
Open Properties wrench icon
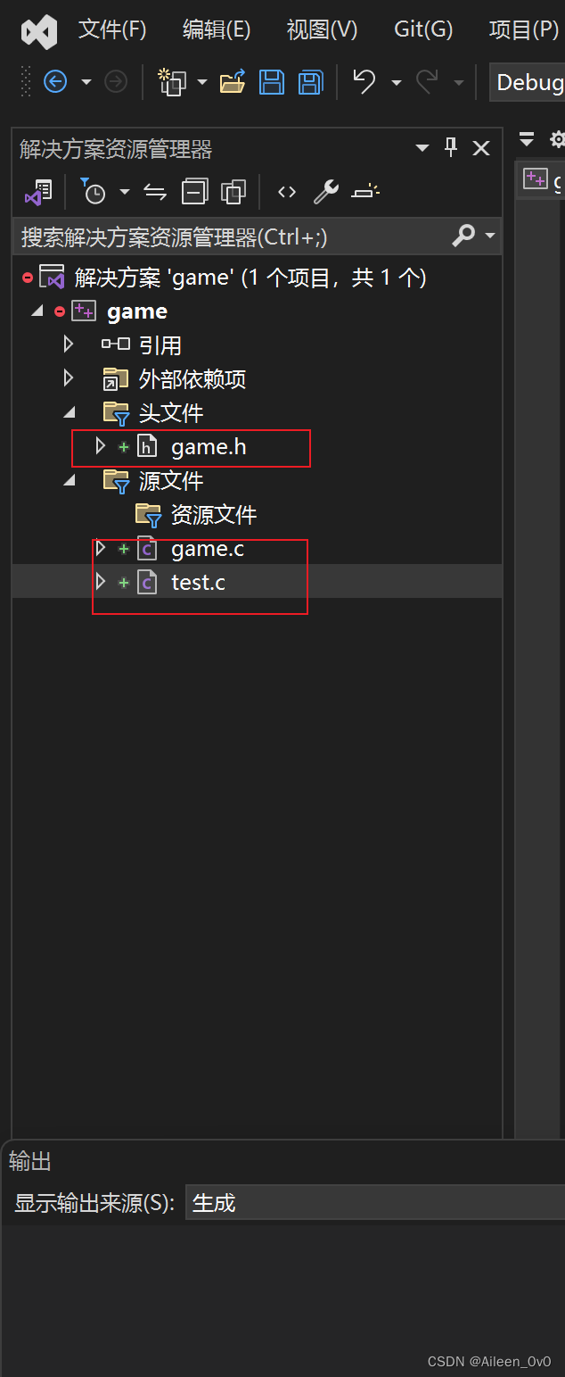click(326, 191)
